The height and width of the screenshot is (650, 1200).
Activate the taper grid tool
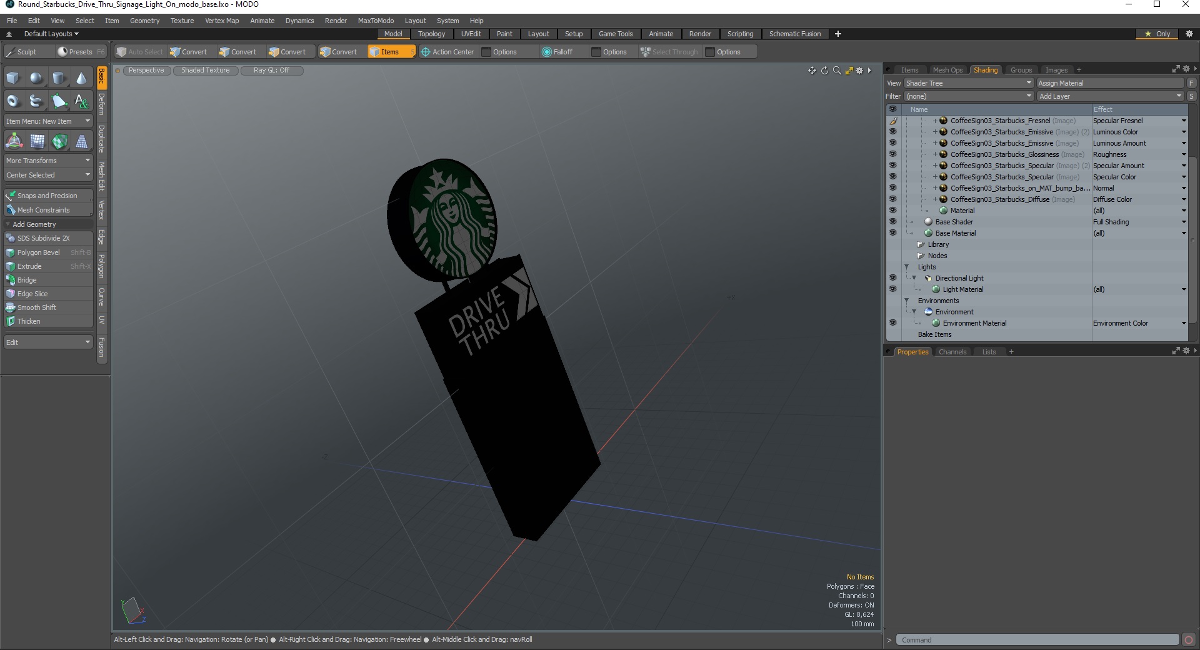[x=81, y=141]
